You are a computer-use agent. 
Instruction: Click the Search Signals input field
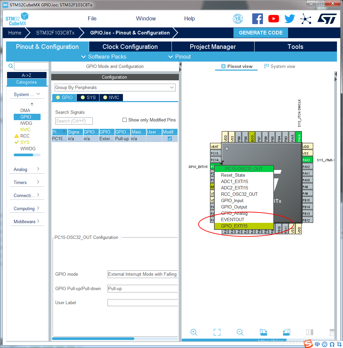(x=74, y=121)
